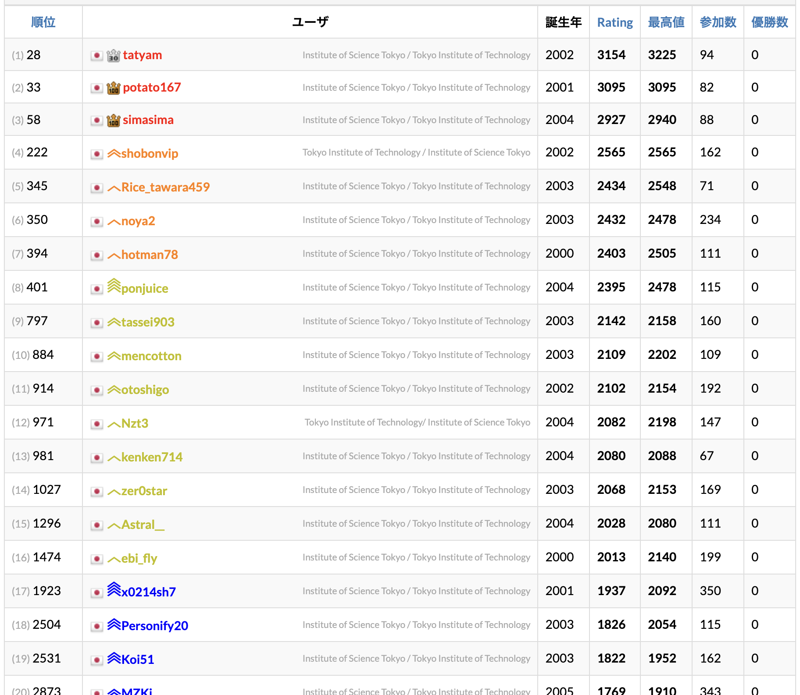Open hotman78's user profile

150,255
